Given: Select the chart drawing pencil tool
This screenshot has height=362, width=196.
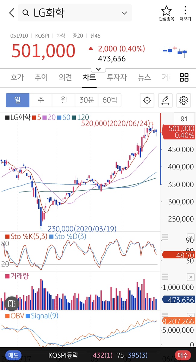Looking at the screenshot, I should [x=165, y=100].
